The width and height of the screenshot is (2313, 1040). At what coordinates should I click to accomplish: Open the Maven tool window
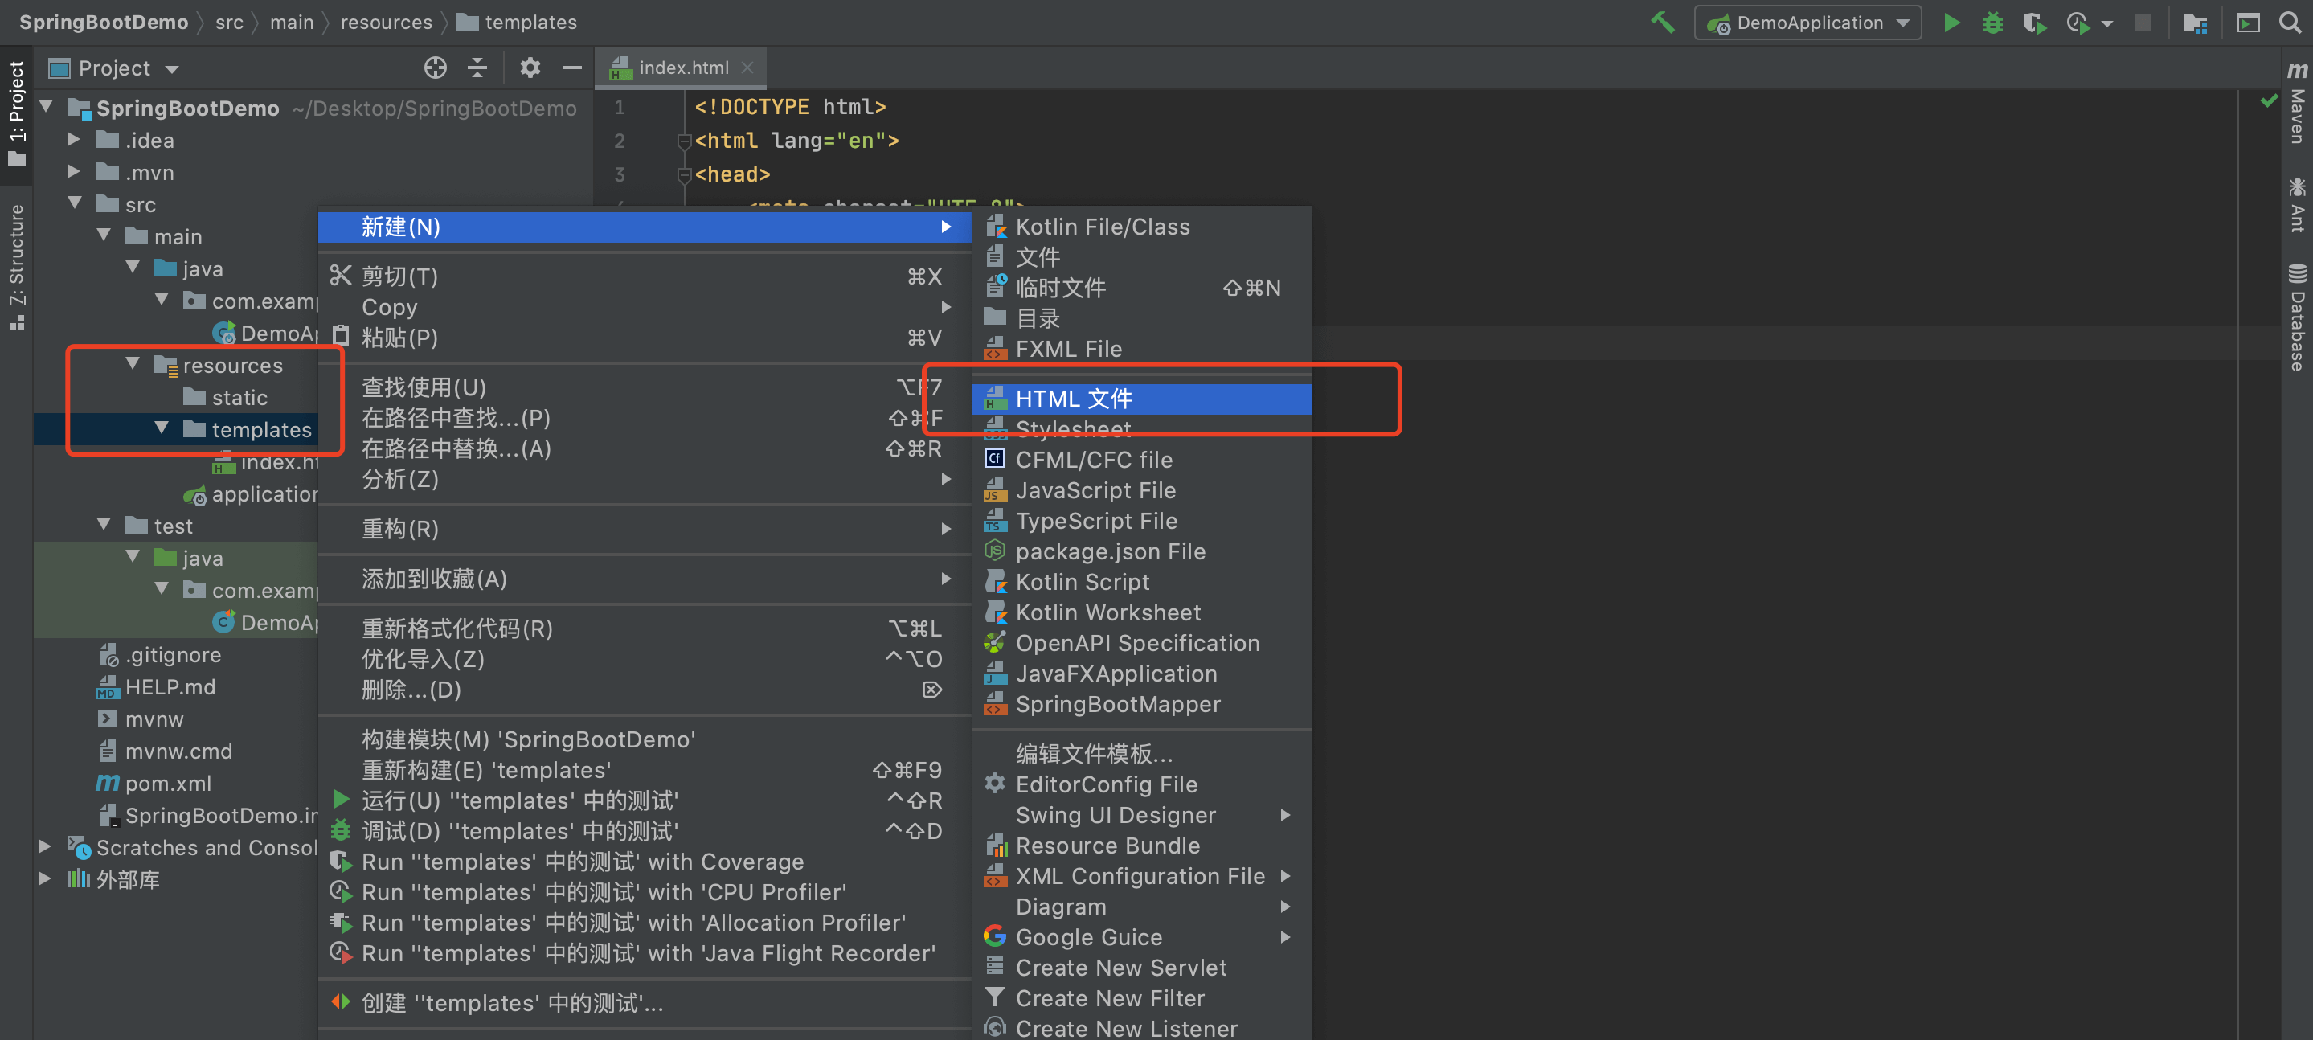2296,104
